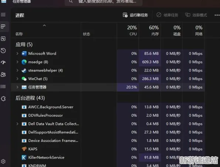Image resolution: width=220 pixels, height=167 pixels.
Task: Click the WeChat app icon
Action: 24,79
